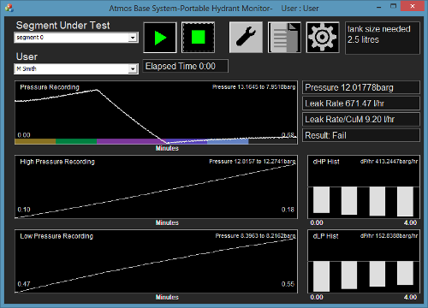
Task: Close the Portable Hydrant Monitor window
Action: coord(412,6)
